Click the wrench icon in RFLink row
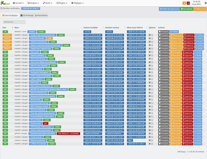This screenshot has width=207, height=159. [149, 120]
